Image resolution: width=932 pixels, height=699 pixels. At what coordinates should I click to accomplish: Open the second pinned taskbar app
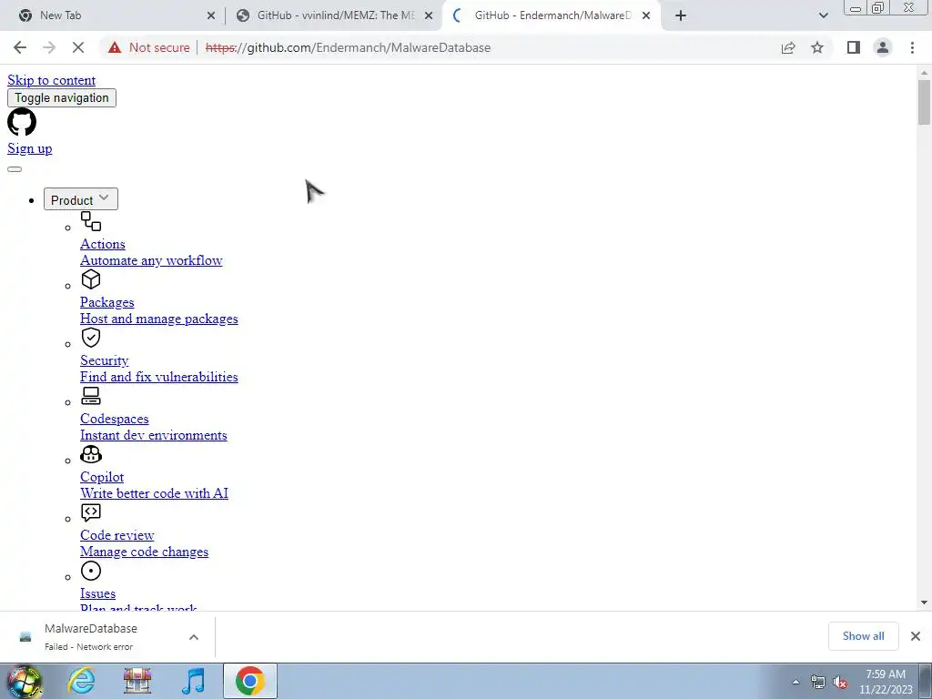click(x=137, y=681)
